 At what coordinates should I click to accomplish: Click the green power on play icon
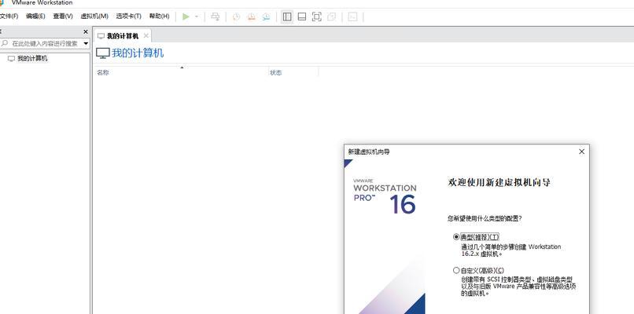coord(186,16)
